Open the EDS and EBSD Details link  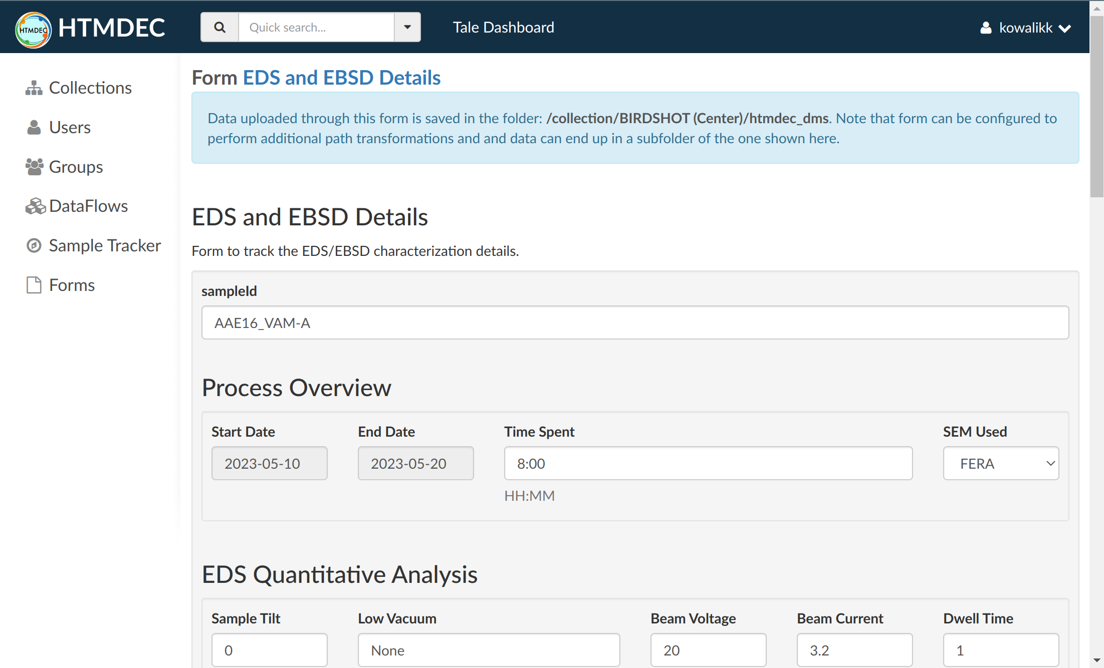(341, 78)
